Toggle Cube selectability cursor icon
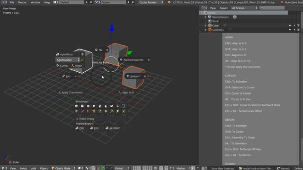Image resolution: width=303 pixels, height=170 pixels. (x=294, y=25)
